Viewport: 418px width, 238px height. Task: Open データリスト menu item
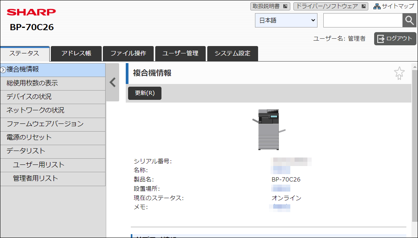[x=53, y=151]
